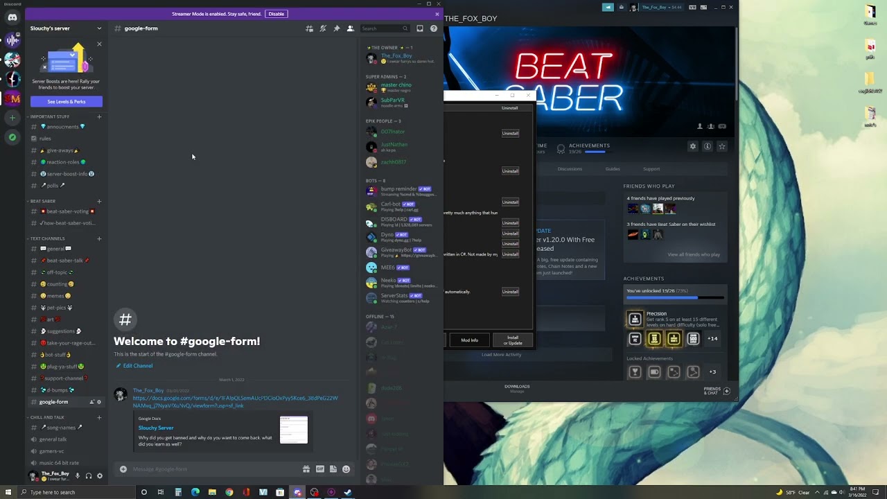The height and width of the screenshot is (499, 887).
Task: Join the general talk voice channel
Action: point(66,439)
